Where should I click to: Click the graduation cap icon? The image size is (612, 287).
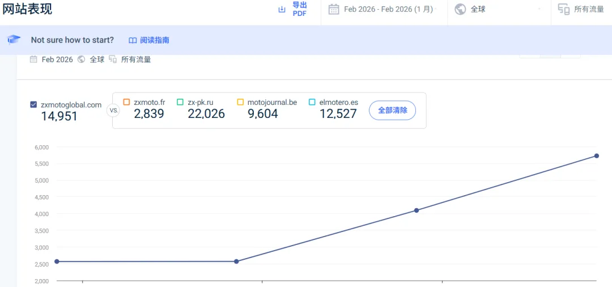click(x=14, y=40)
